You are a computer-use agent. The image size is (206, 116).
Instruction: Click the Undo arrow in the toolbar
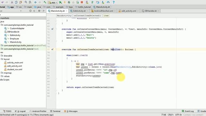click(2, 2)
